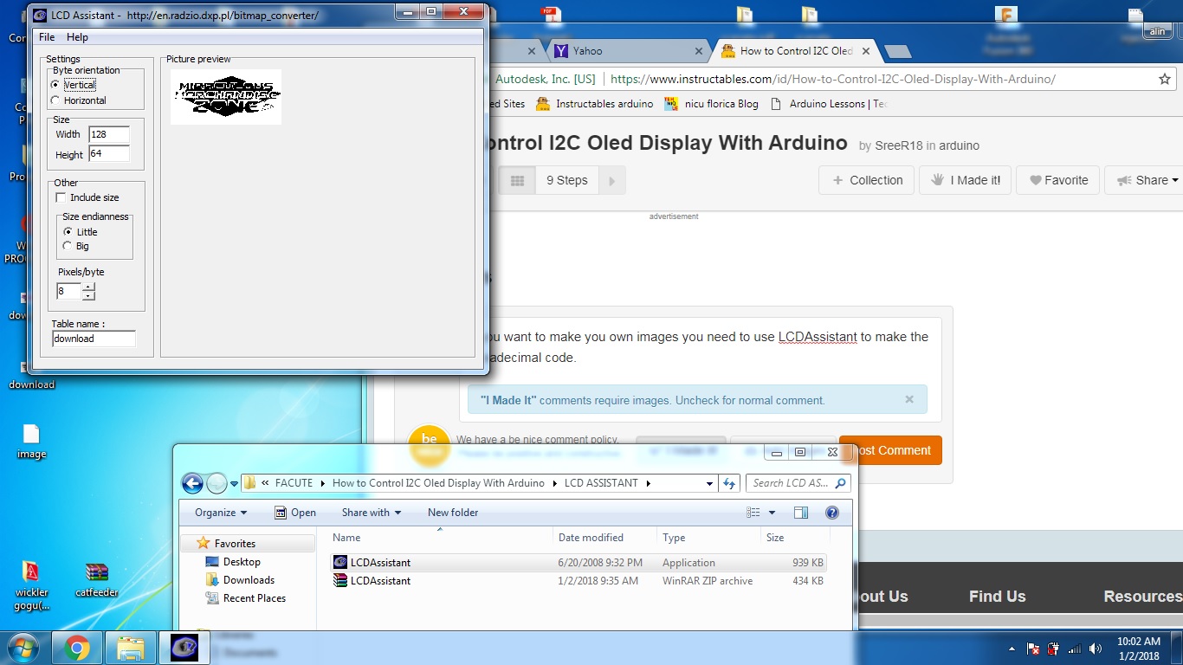Select Big size endianness
Viewport: 1183px width, 665px height.
pos(67,246)
